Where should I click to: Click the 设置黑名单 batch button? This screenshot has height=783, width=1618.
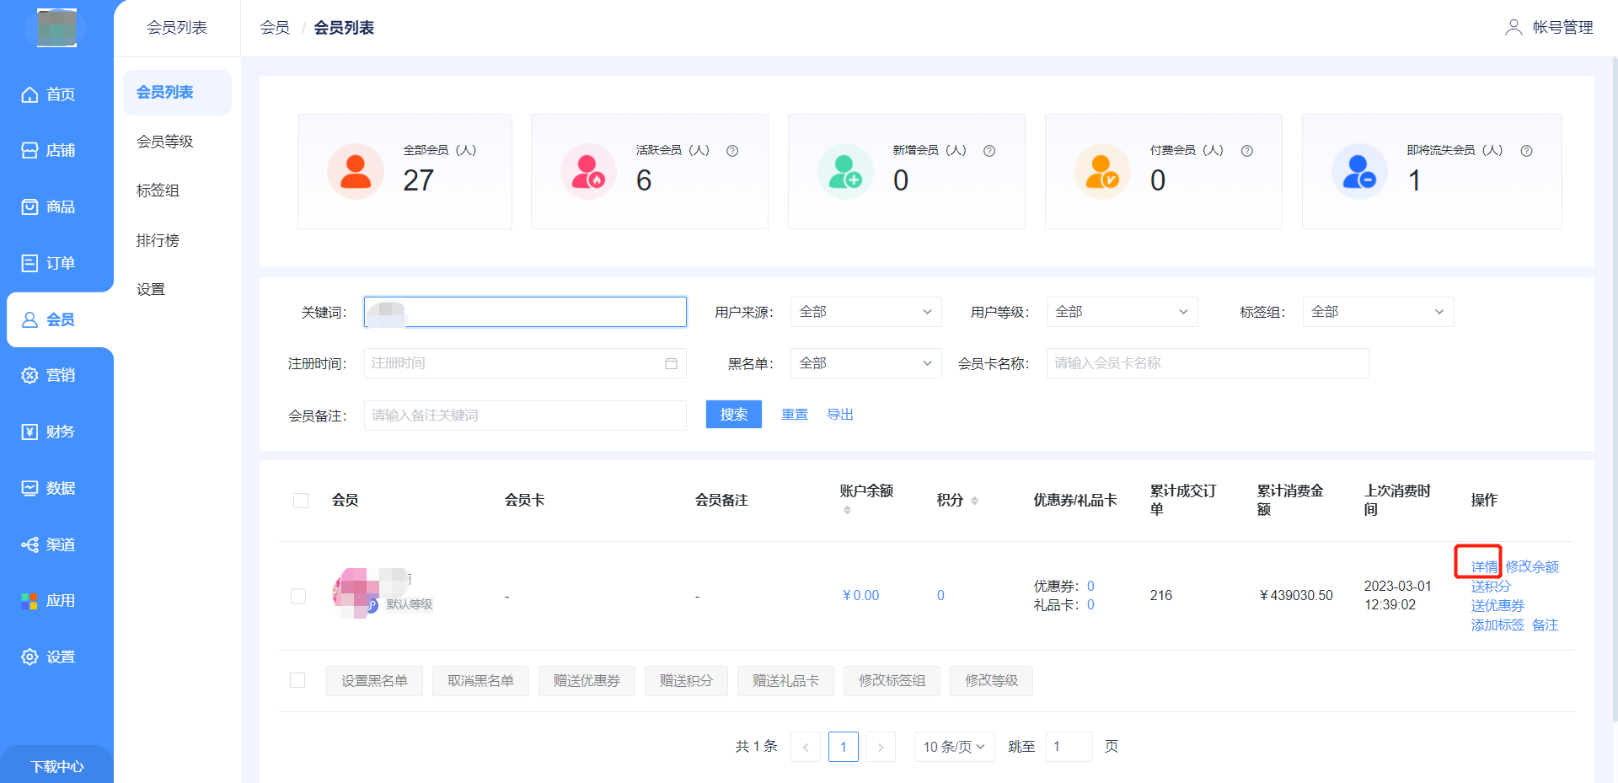point(374,680)
